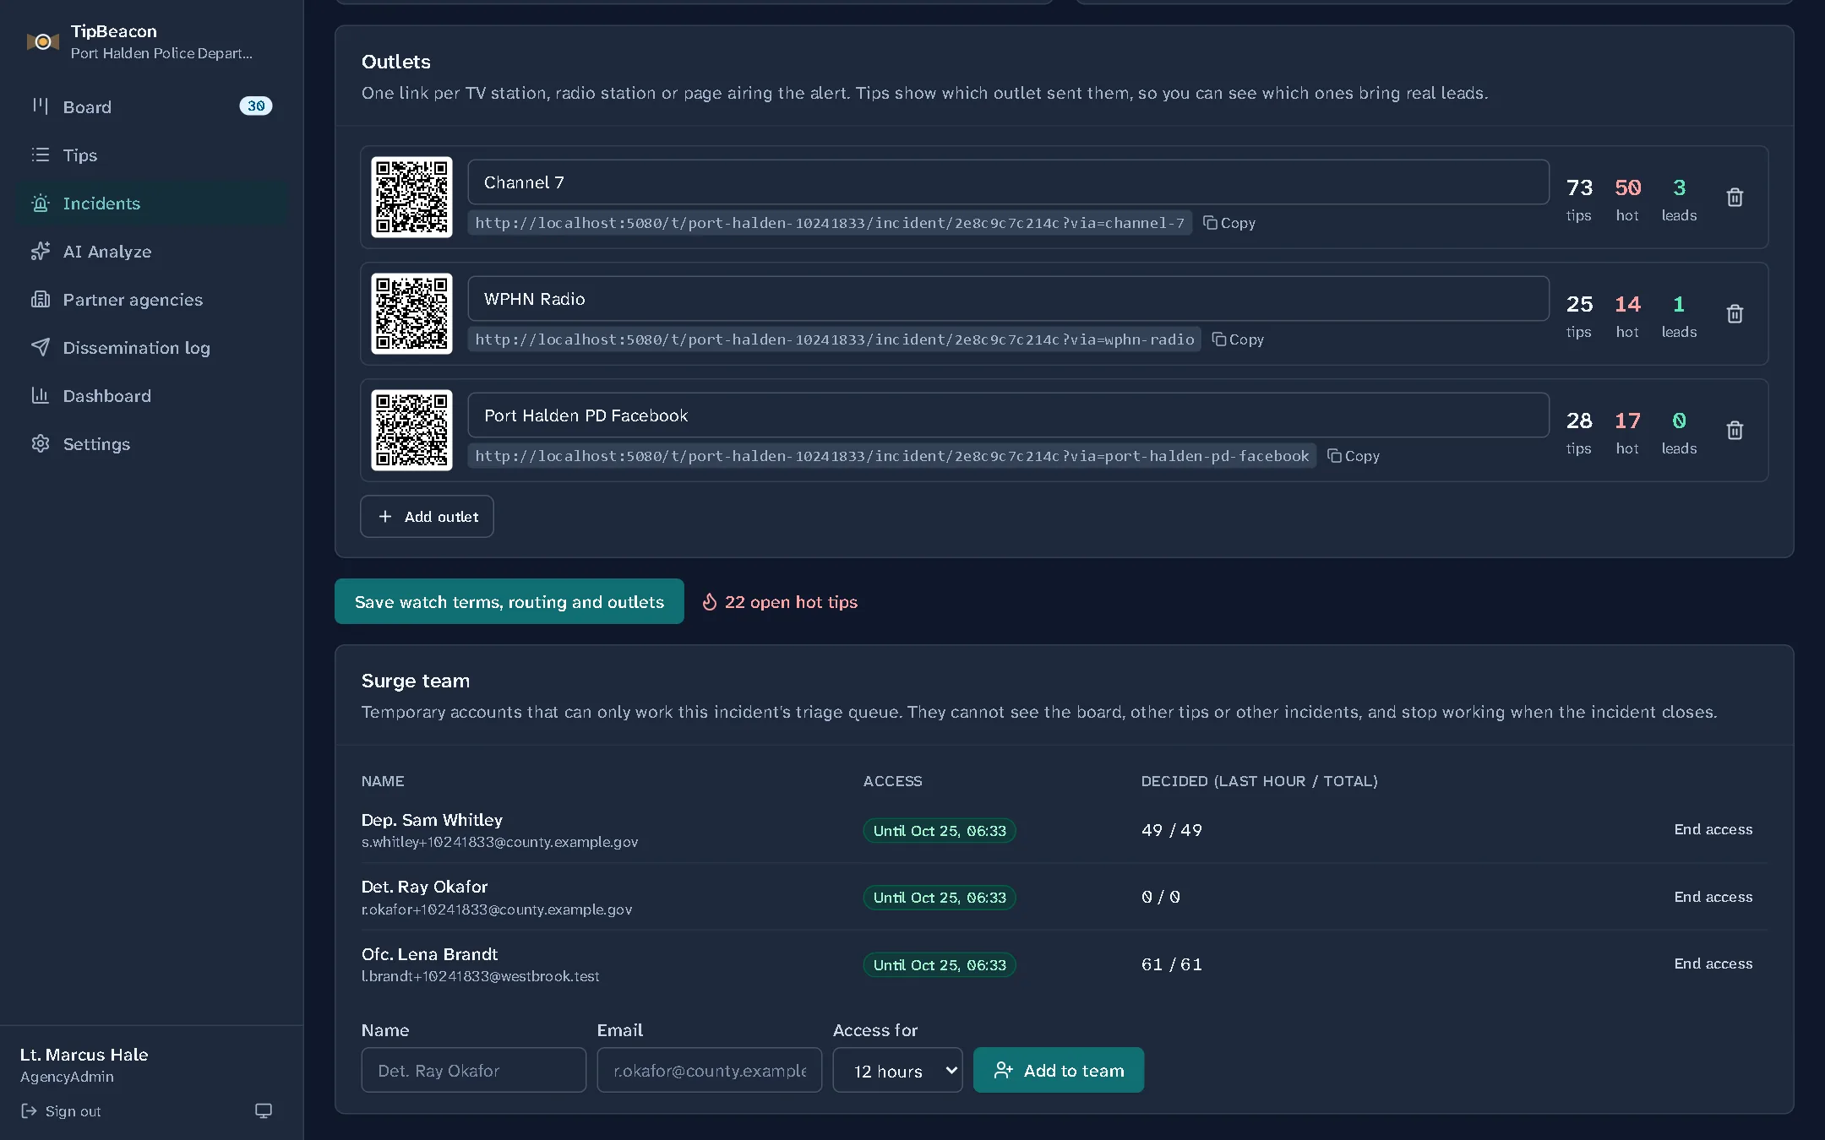Focus the surge team Email field
This screenshot has width=1825, height=1140.
pos(710,1070)
